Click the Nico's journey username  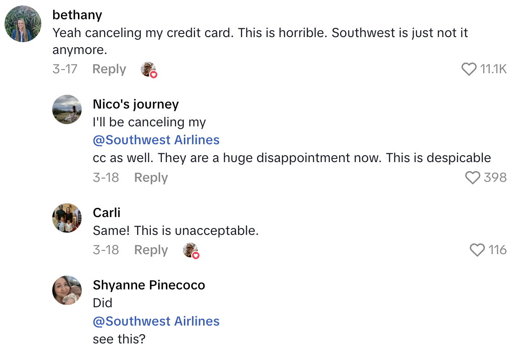[136, 104]
